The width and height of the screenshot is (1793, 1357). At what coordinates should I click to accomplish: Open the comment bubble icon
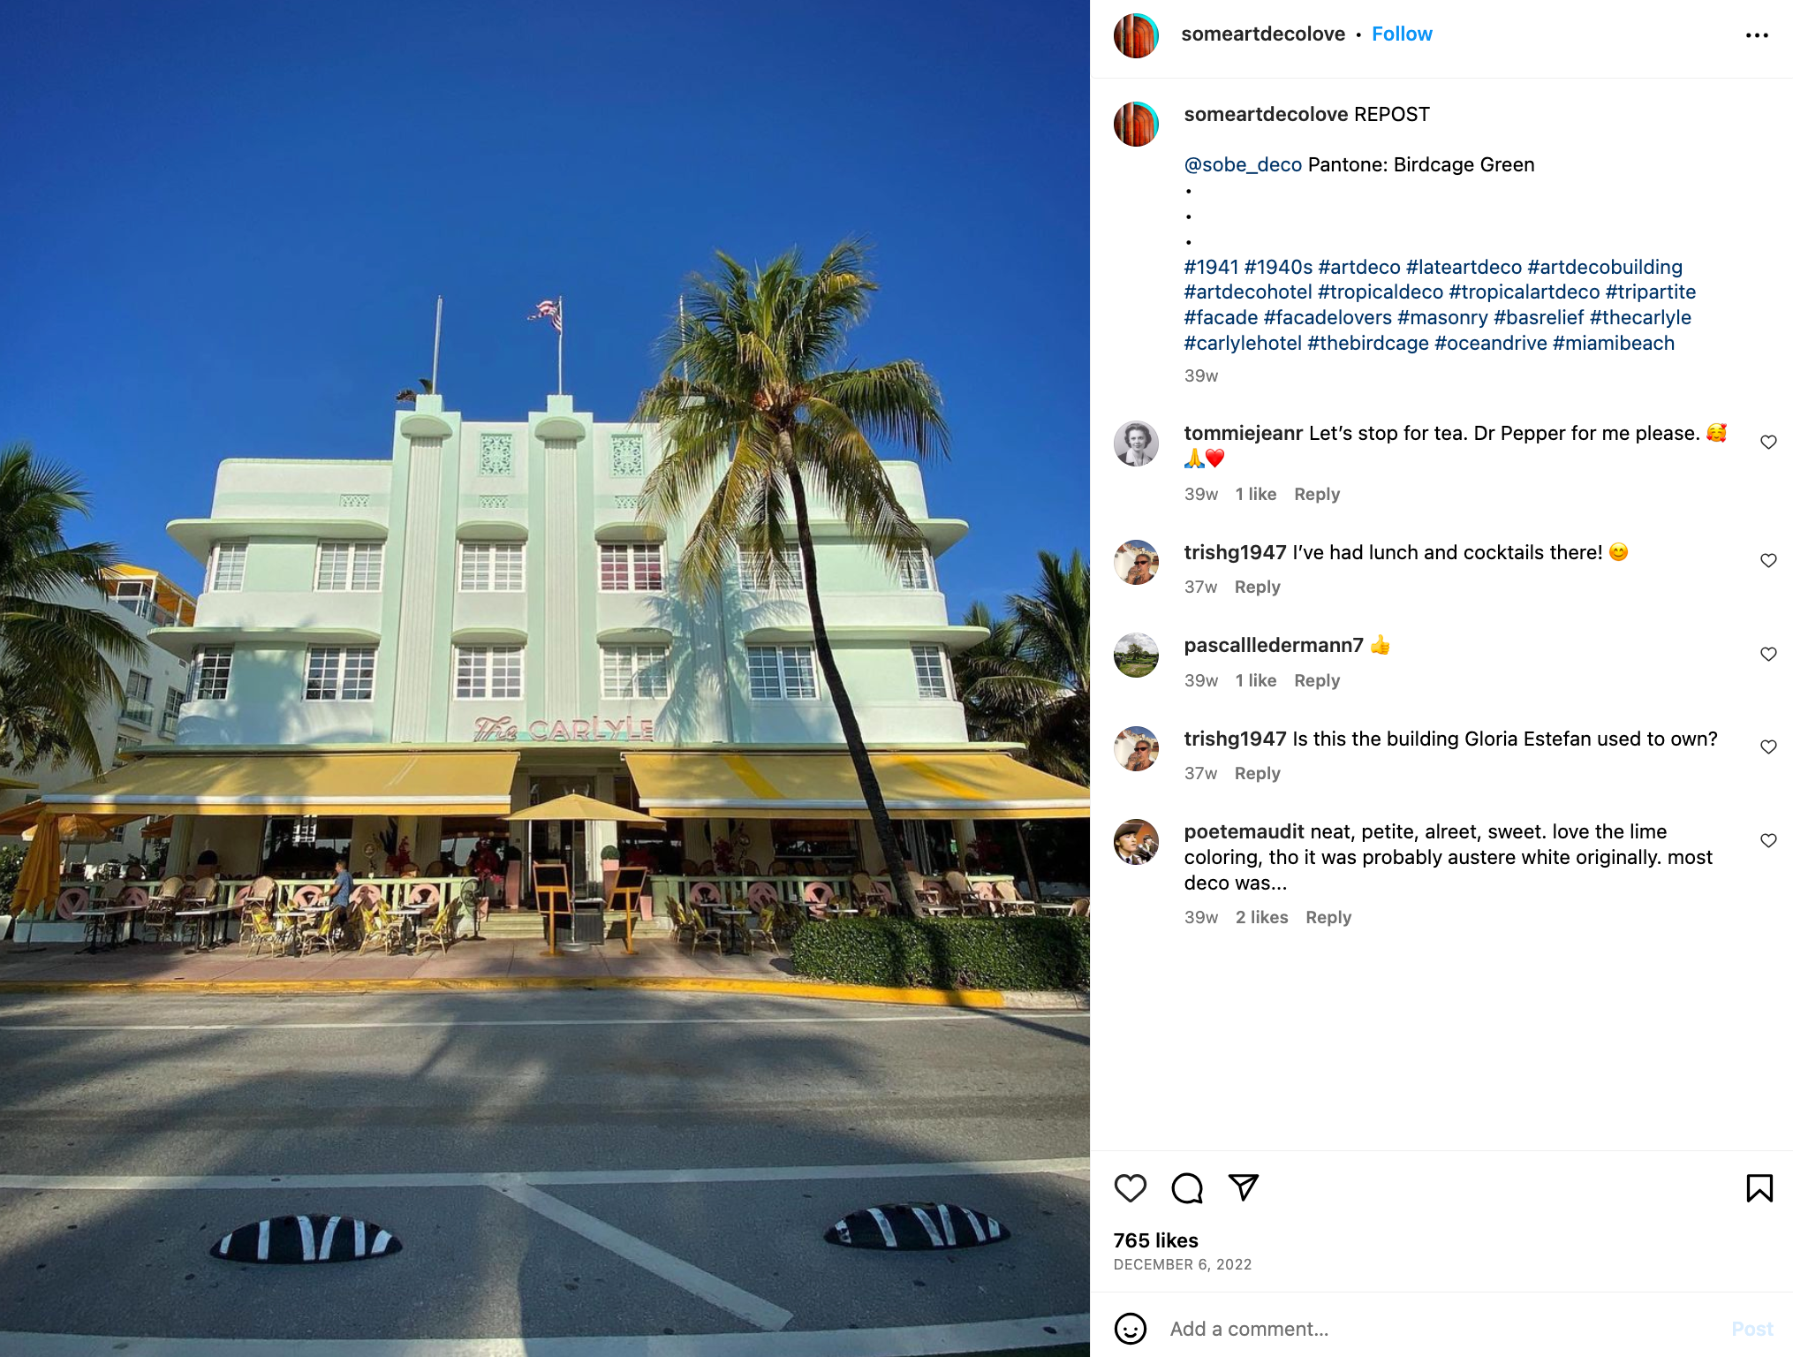1187,1188
